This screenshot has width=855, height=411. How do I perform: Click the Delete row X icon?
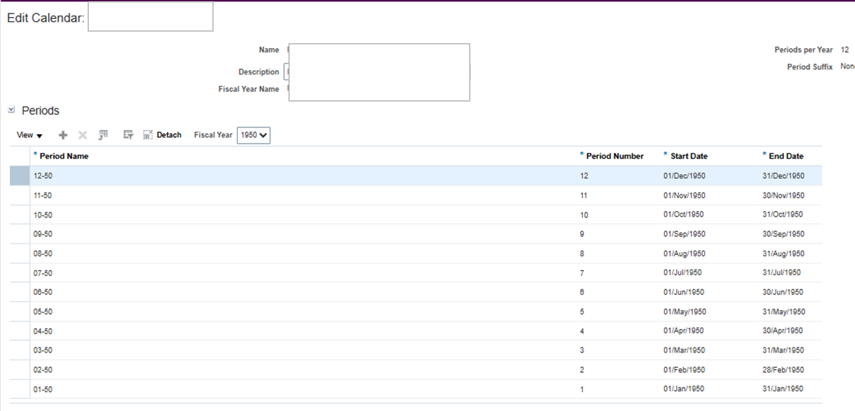[x=83, y=135]
